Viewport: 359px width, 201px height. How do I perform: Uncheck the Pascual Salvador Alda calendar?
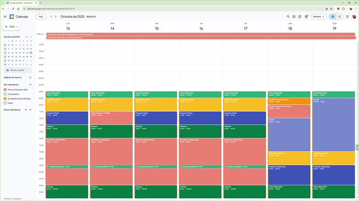[5, 89]
